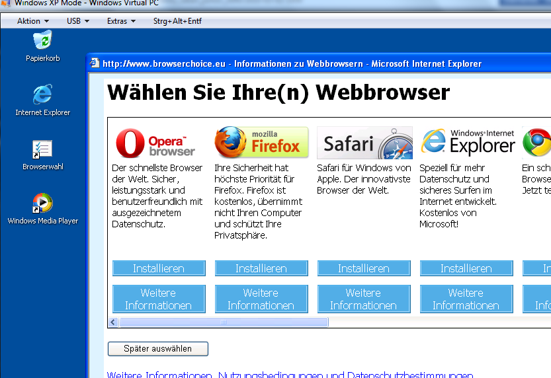Viewport: 551px width, 378px height.
Task: Click the Google Chrome logo
Action: point(536,143)
